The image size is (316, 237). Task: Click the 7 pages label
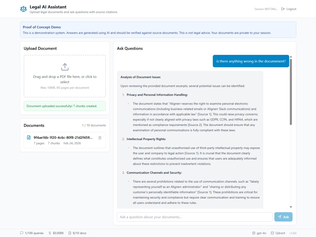39,143
